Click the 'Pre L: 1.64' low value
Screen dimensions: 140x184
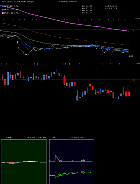coord(87,11)
